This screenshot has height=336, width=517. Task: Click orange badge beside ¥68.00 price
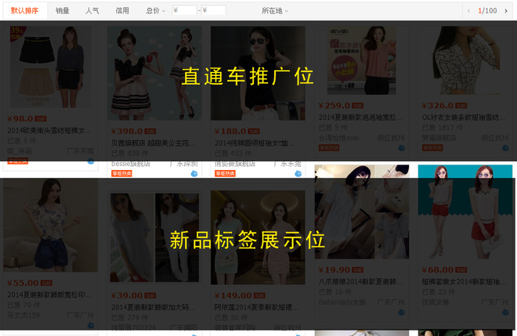pos(461,269)
